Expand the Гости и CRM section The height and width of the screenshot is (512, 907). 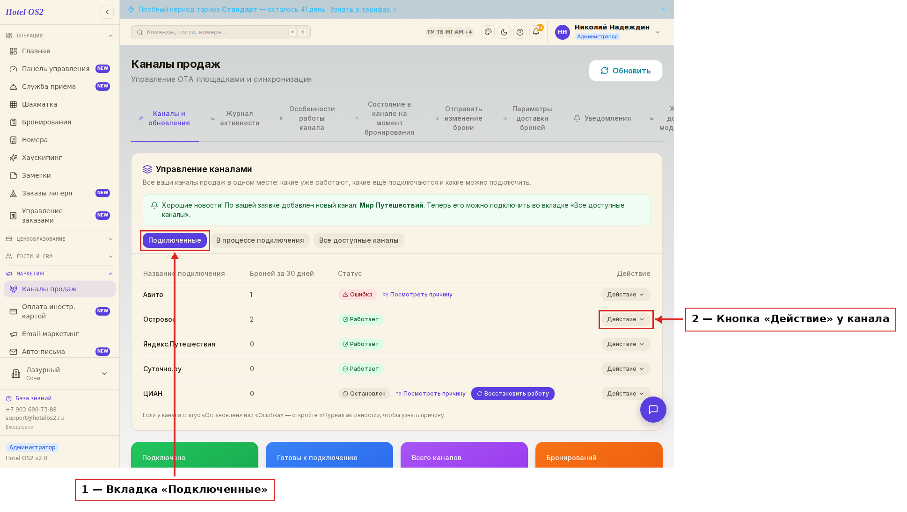click(x=59, y=256)
